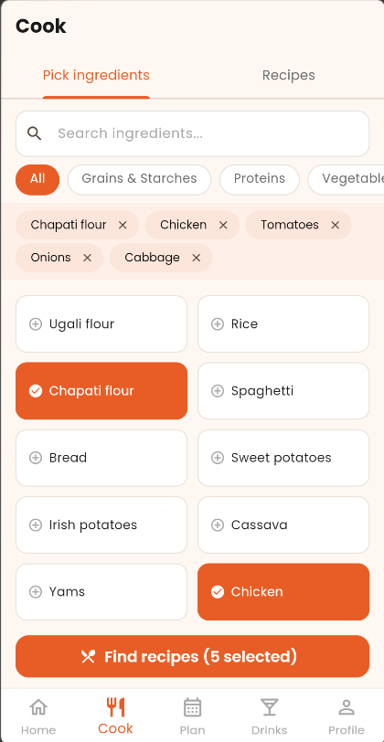This screenshot has width=384, height=742.
Task: Focus the Search ingredients field
Action: (x=192, y=133)
